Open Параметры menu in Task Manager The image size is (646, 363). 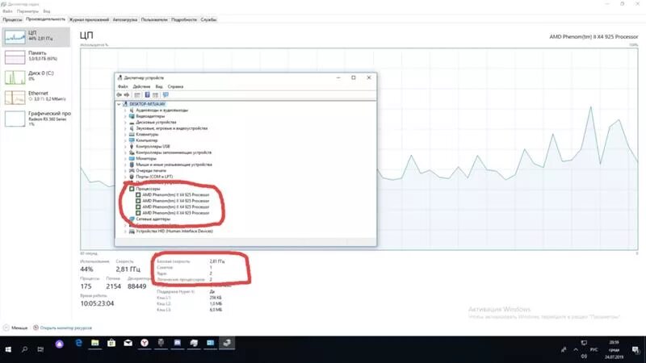27,11
